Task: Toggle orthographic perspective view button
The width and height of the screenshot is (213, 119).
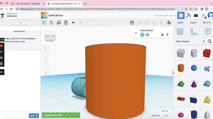Action: click(x=46, y=73)
